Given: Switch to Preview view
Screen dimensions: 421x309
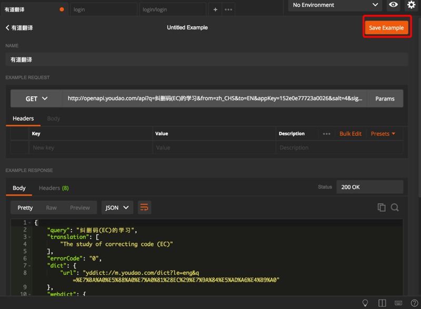Looking at the screenshot, I should (x=80, y=207).
